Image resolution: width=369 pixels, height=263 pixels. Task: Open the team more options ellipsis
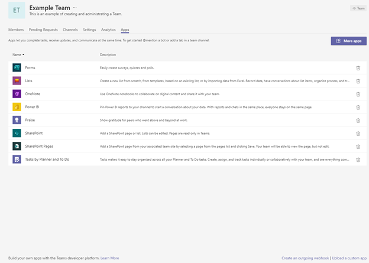pos(75,8)
